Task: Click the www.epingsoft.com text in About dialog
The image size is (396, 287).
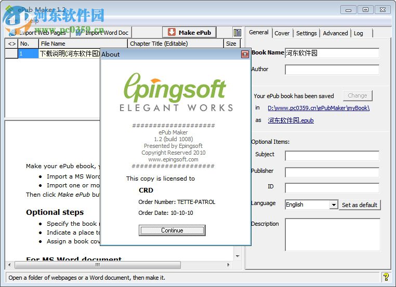Action: 173,159
